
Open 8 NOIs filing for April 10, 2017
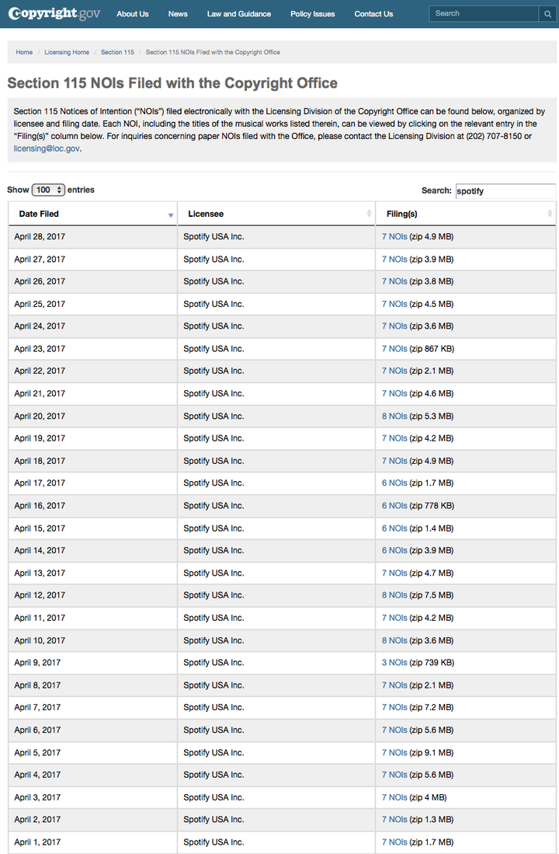[394, 640]
